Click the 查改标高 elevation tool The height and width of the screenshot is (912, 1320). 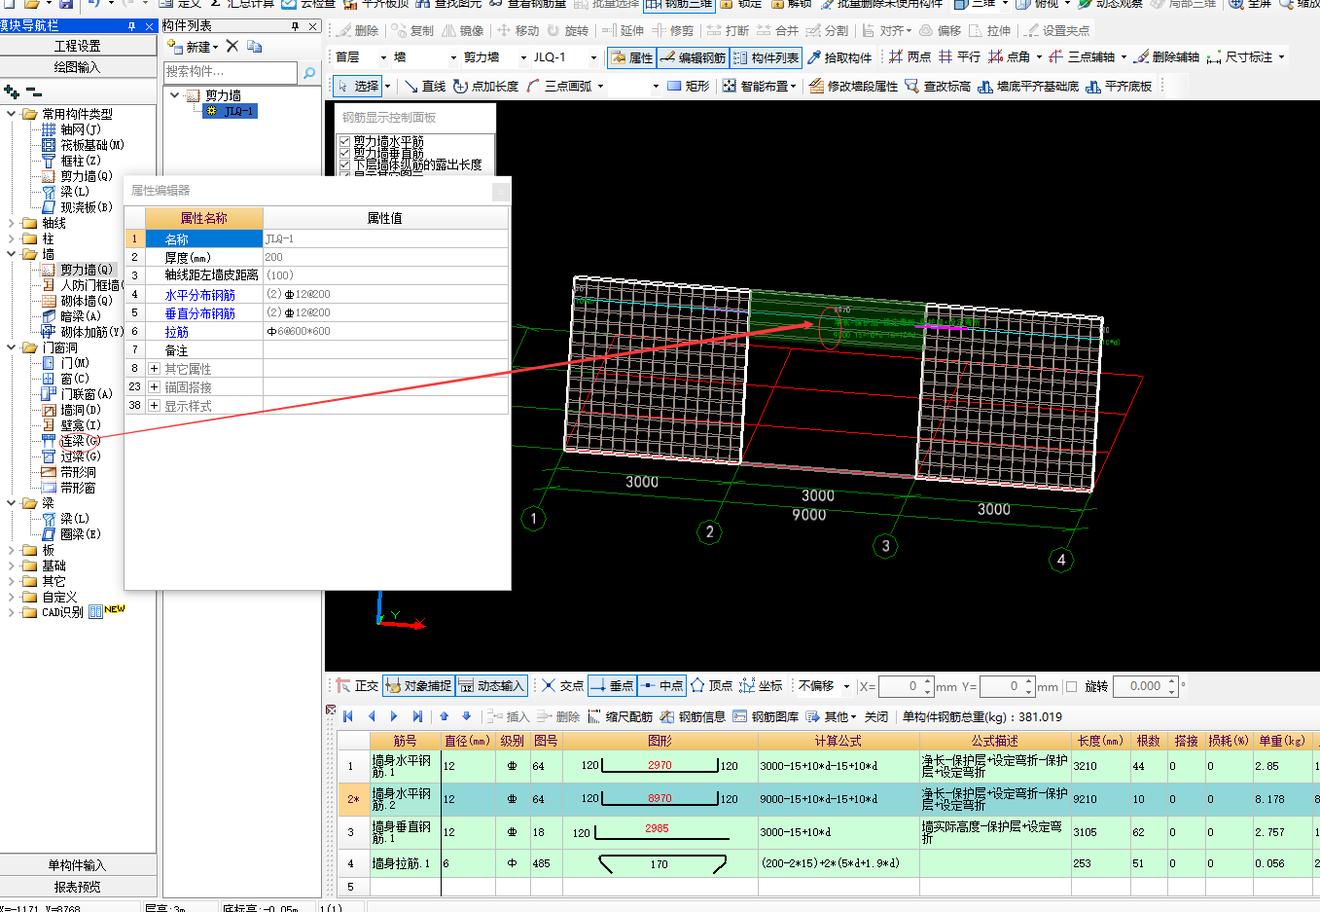(938, 87)
